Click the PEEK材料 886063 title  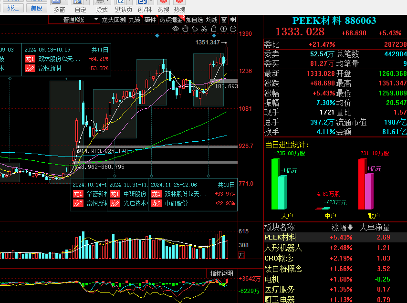[334, 21]
